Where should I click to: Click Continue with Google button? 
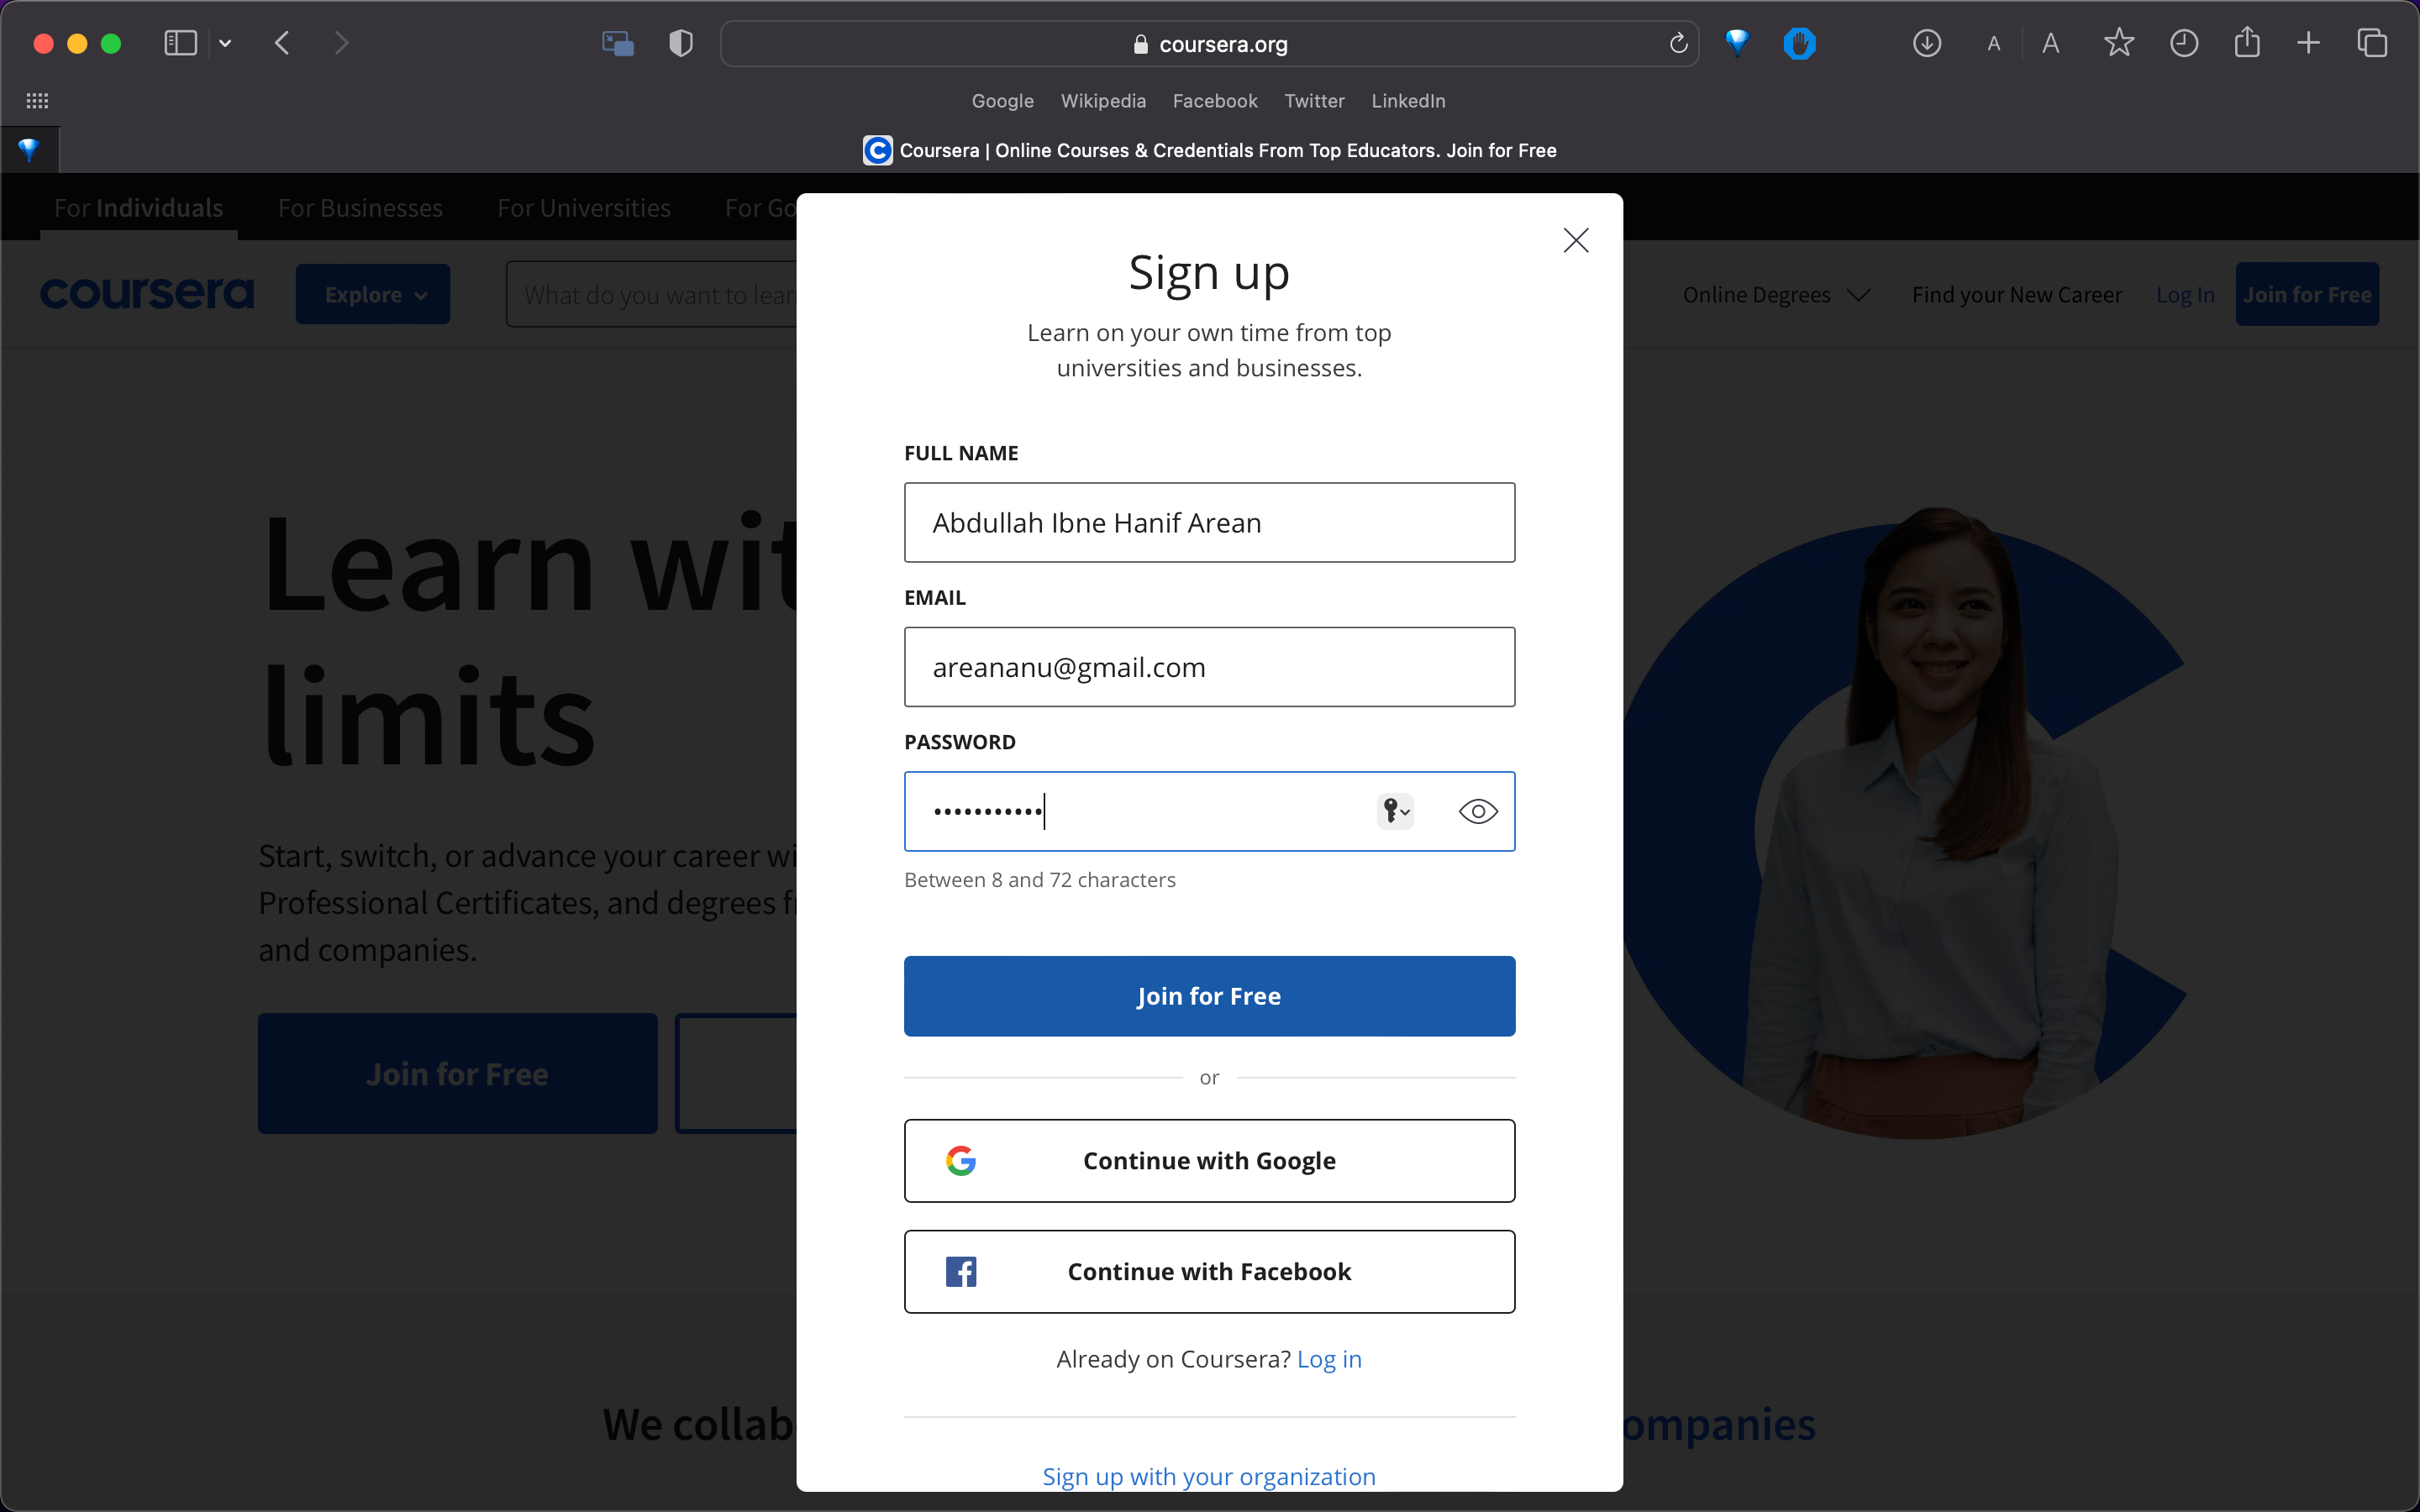click(x=1209, y=1160)
